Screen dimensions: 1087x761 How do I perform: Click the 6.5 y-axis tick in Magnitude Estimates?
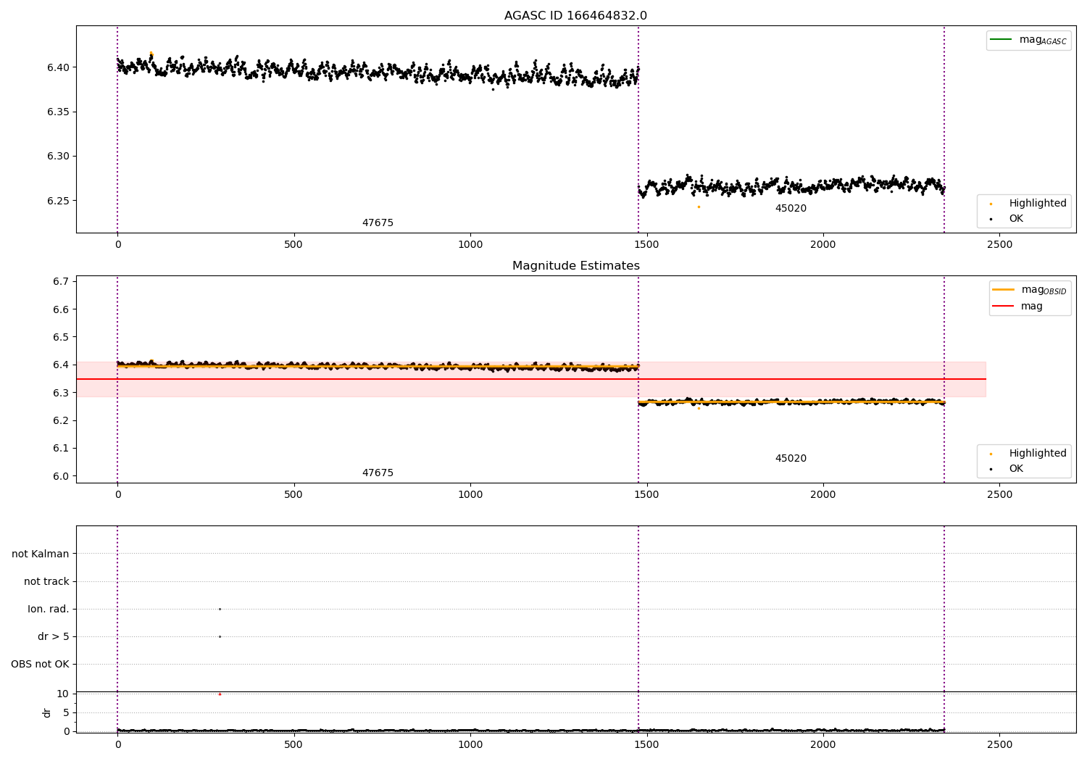(x=62, y=337)
